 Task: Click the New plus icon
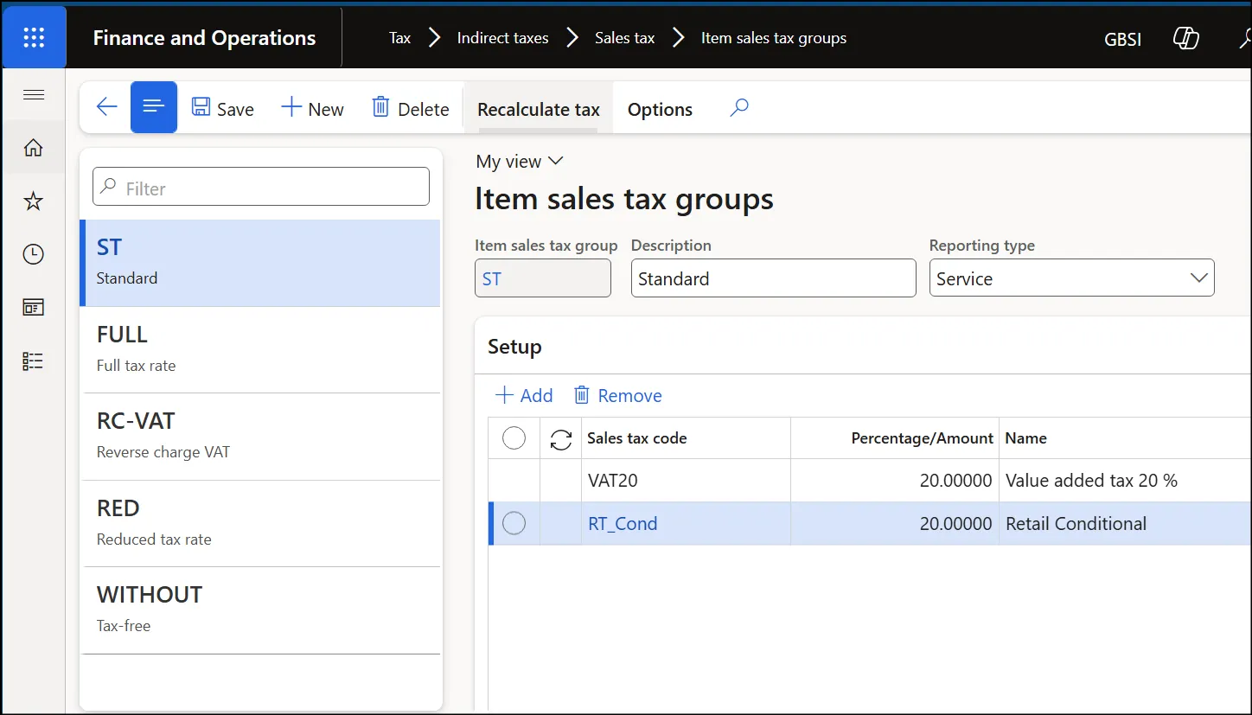(291, 108)
